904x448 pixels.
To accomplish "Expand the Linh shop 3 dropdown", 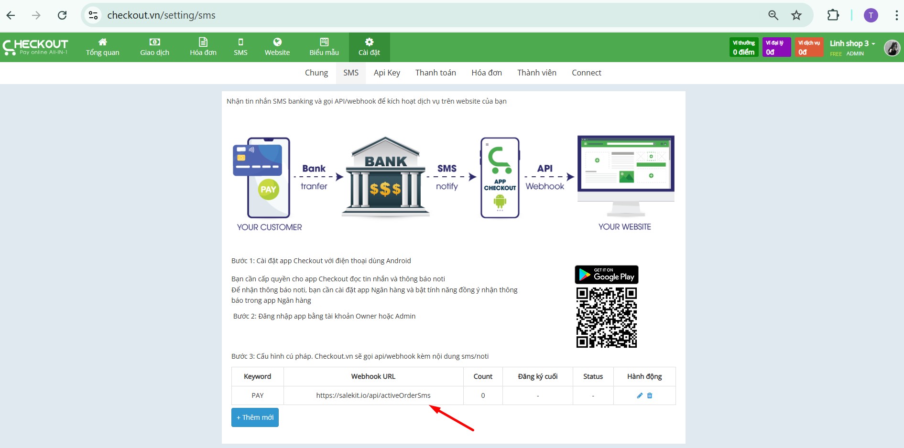I will pyautogui.click(x=852, y=43).
